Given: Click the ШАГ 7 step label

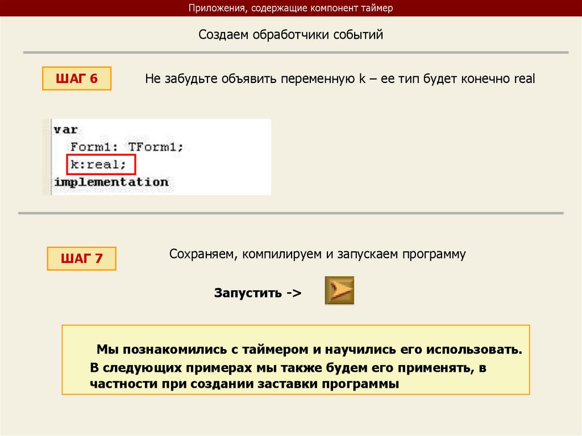Looking at the screenshot, I should 82,259.
